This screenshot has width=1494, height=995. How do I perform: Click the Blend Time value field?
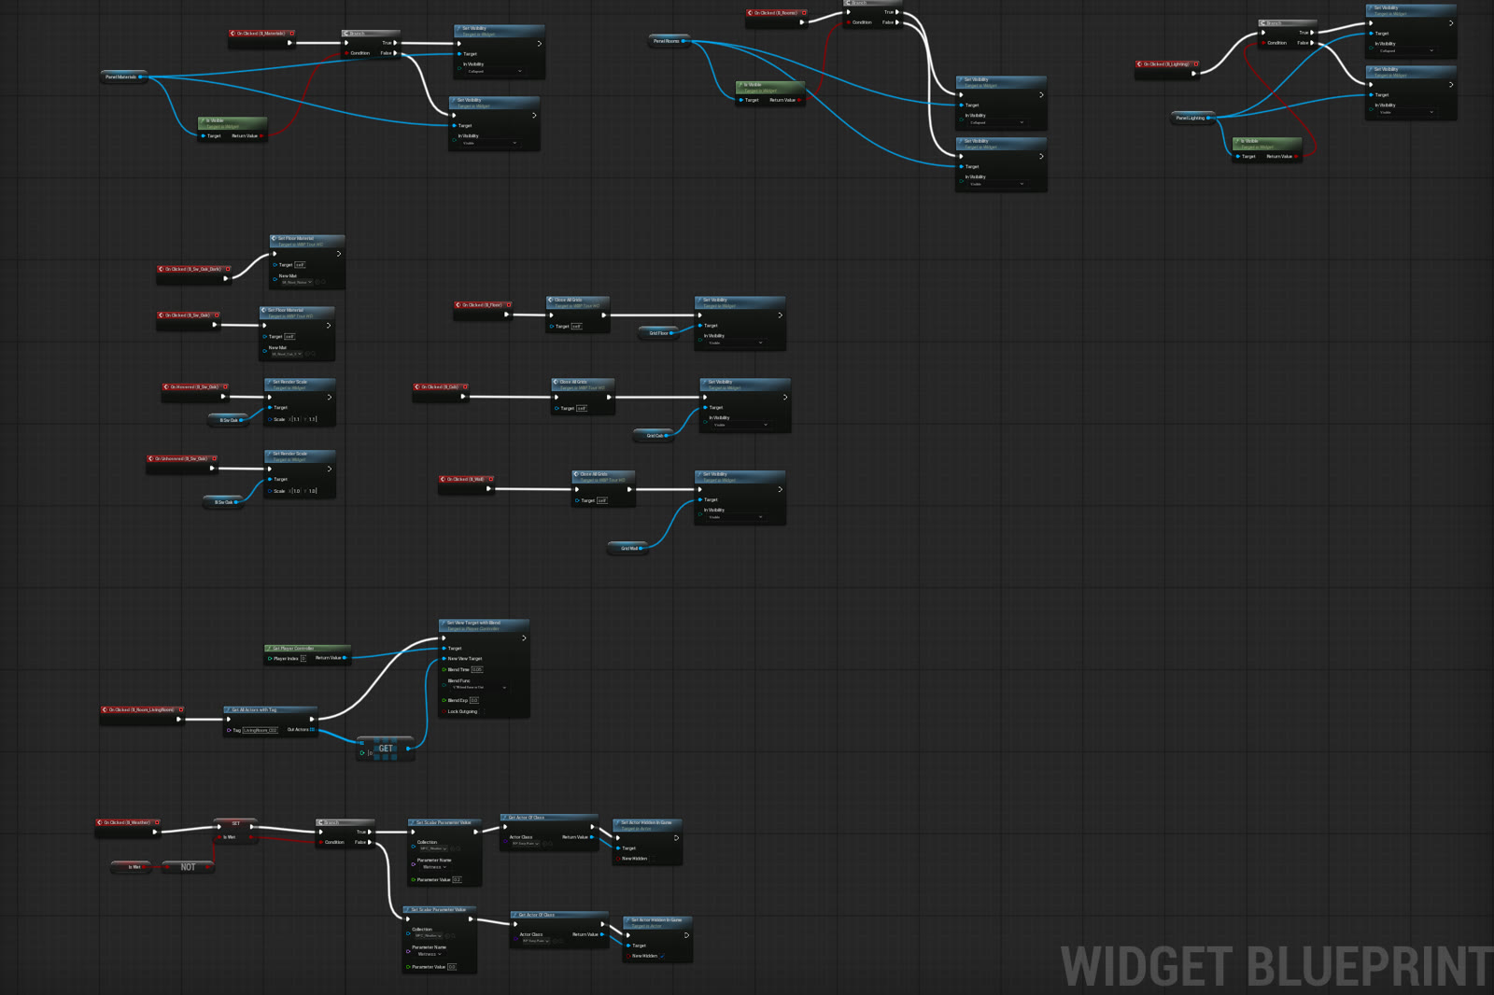point(477,669)
